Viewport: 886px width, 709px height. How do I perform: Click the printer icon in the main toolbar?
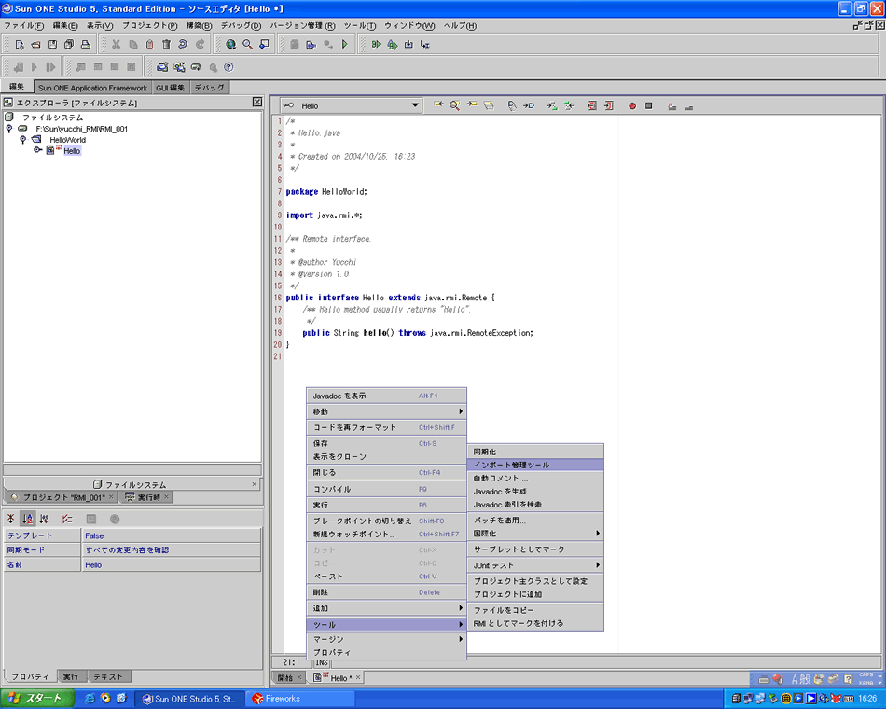(84, 44)
